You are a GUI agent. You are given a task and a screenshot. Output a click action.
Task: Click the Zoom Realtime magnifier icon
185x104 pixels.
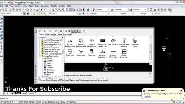(56, 10)
